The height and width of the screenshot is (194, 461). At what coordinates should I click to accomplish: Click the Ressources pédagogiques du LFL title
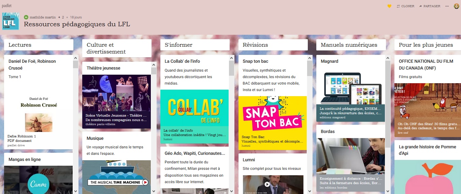tap(77, 25)
